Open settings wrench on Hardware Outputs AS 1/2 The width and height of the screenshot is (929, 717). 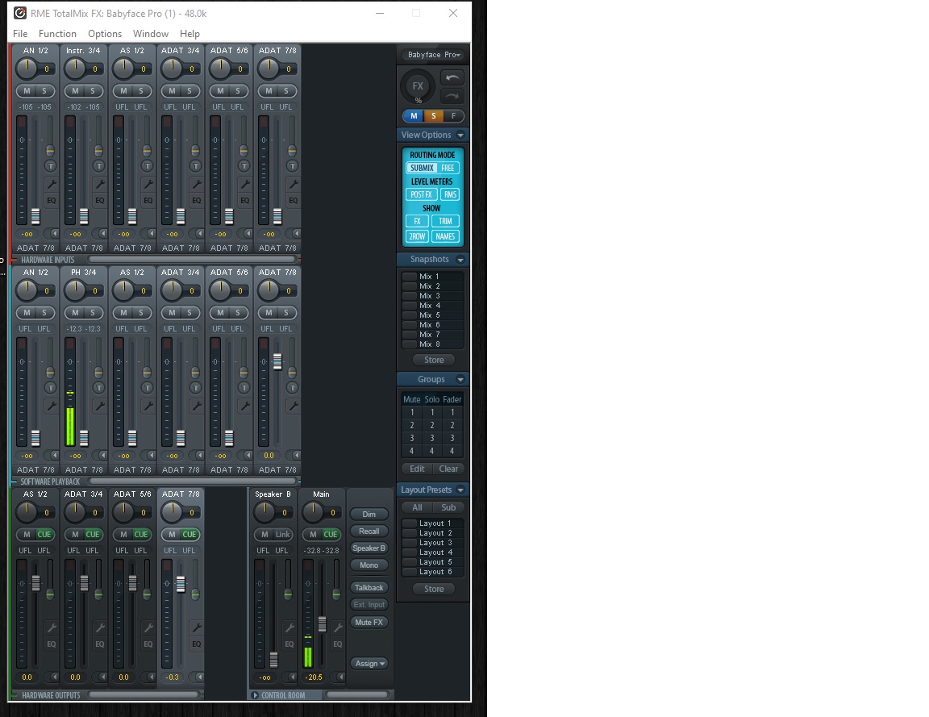pyautogui.click(x=51, y=627)
